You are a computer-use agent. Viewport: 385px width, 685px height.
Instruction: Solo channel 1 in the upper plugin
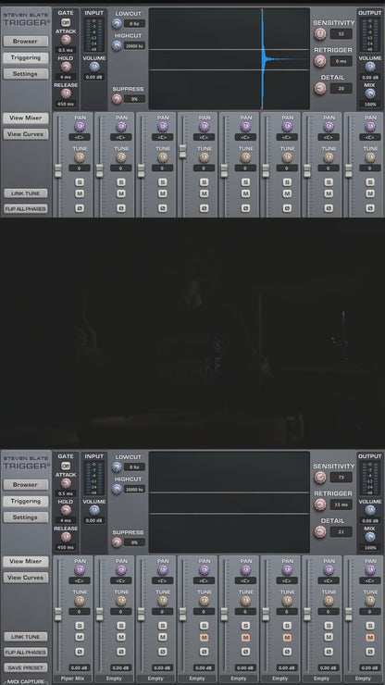click(80, 182)
